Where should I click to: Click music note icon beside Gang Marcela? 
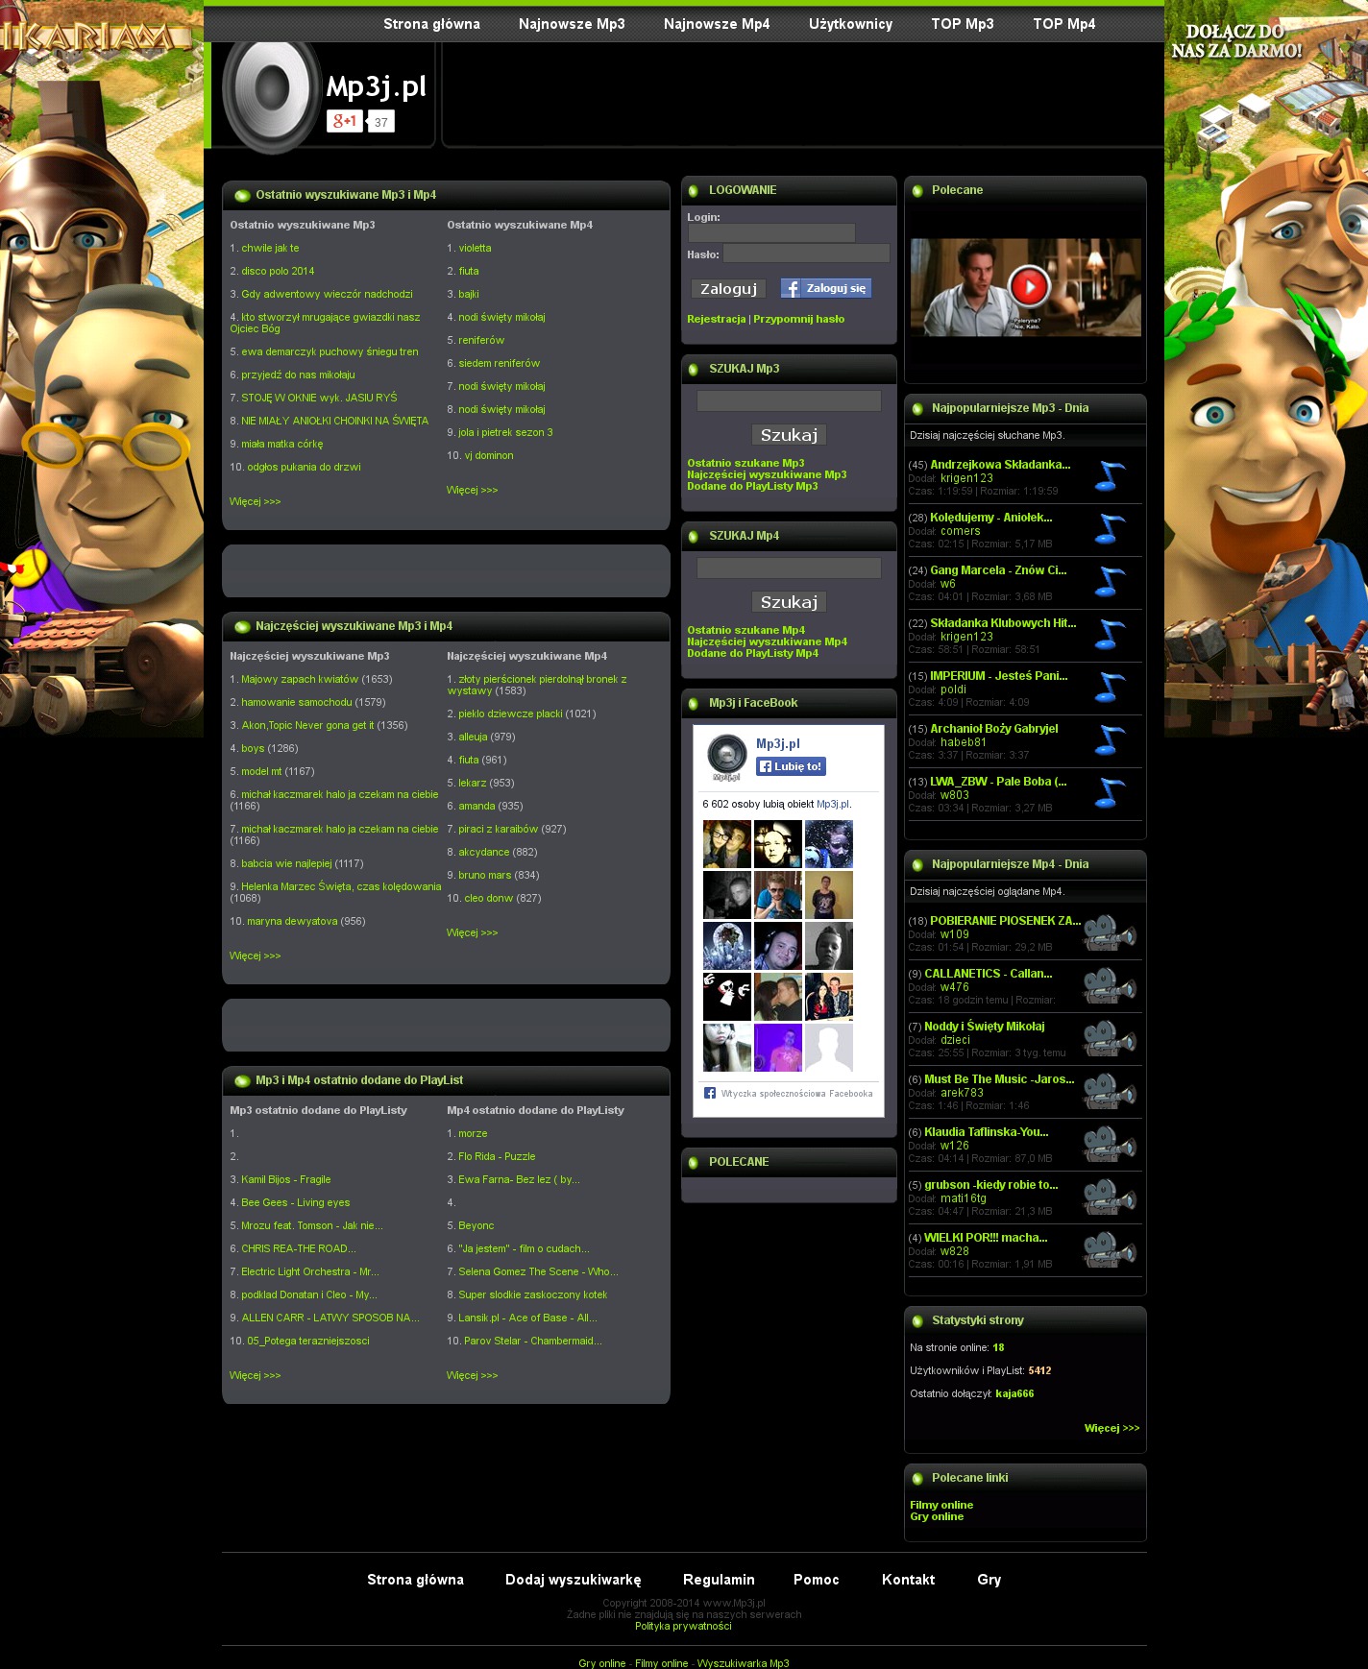coord(1110,582)
